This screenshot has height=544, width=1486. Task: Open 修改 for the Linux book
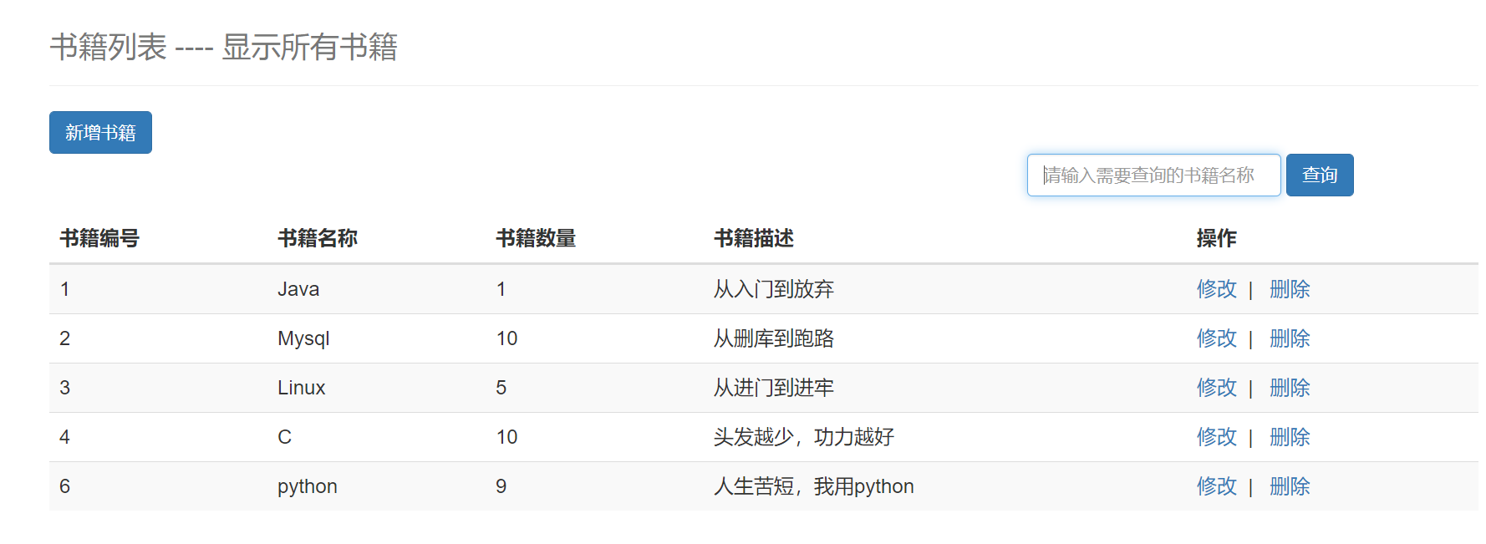pos(1216,388)
